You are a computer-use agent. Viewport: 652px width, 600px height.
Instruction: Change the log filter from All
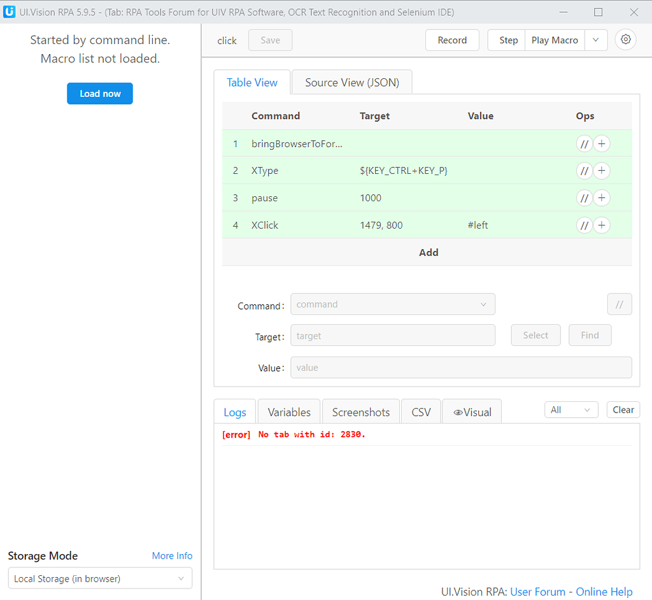click(571, 410)
